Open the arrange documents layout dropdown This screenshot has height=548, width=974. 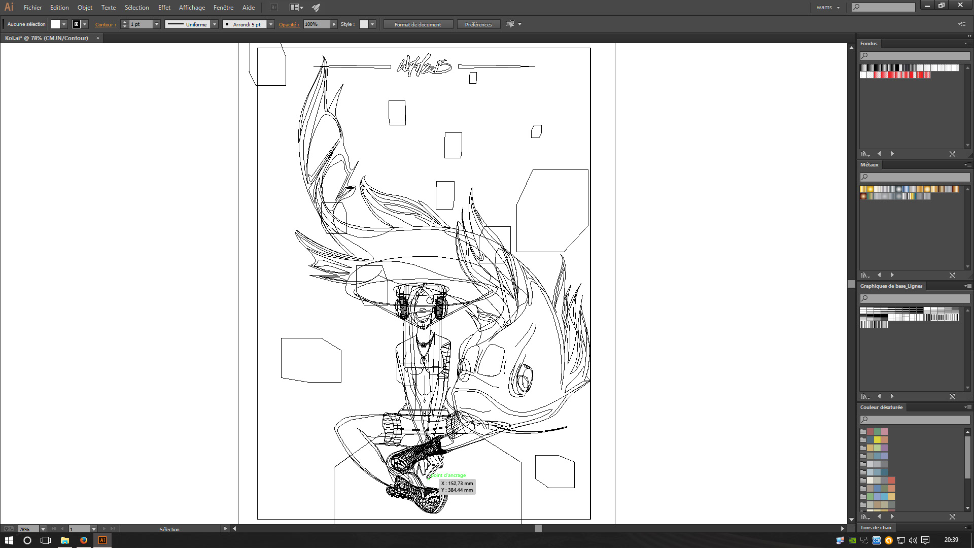point(296,8)
